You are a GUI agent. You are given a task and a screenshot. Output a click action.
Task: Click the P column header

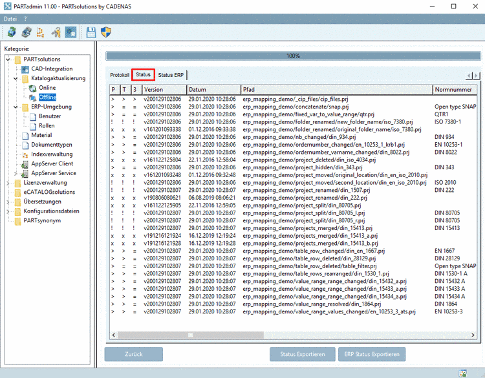click(114, 90)
